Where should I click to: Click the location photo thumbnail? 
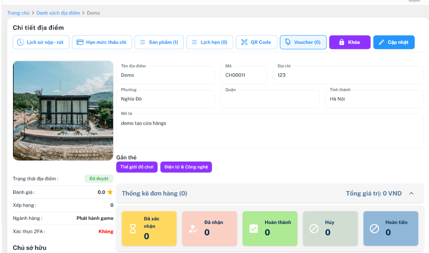click(x=63, y=110)
